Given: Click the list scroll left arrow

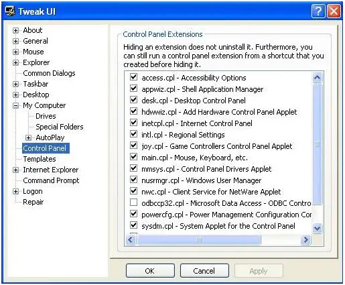Looking at the screenshot, I should pyautogui.click(x=131, y=240).
